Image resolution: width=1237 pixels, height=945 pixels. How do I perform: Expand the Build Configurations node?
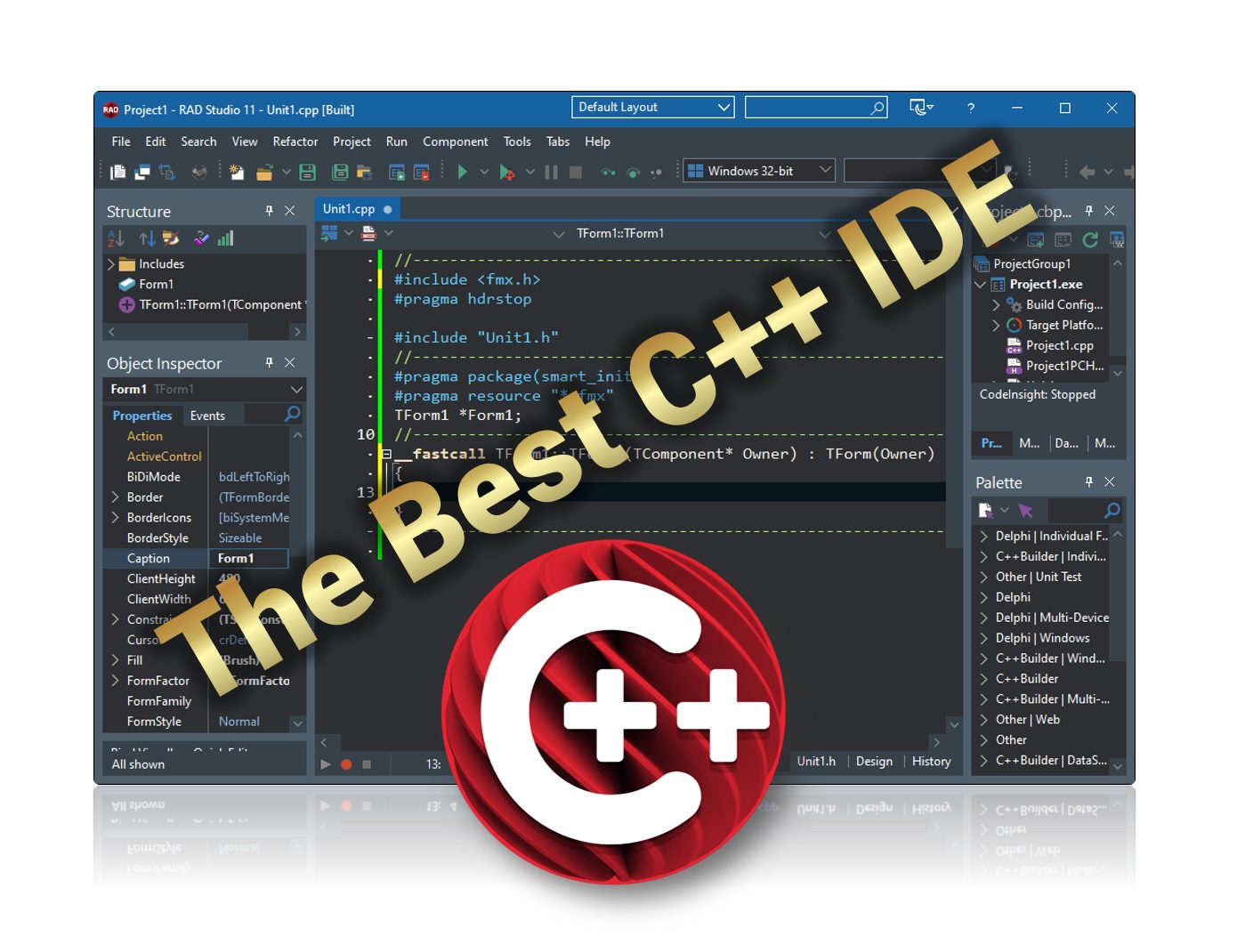997,305
